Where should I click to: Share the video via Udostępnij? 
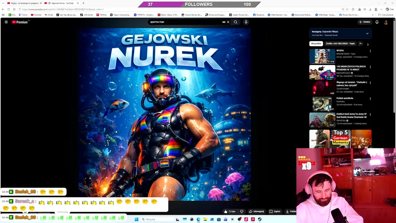(256, 212)
